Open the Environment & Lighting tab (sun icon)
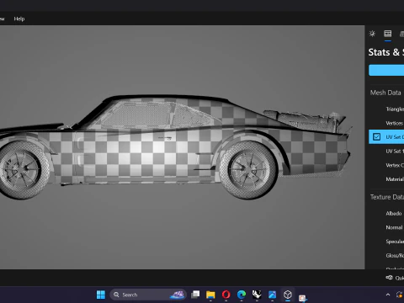Image resolution: width=404 pixels, height=303 pixels. coord(372,34)
